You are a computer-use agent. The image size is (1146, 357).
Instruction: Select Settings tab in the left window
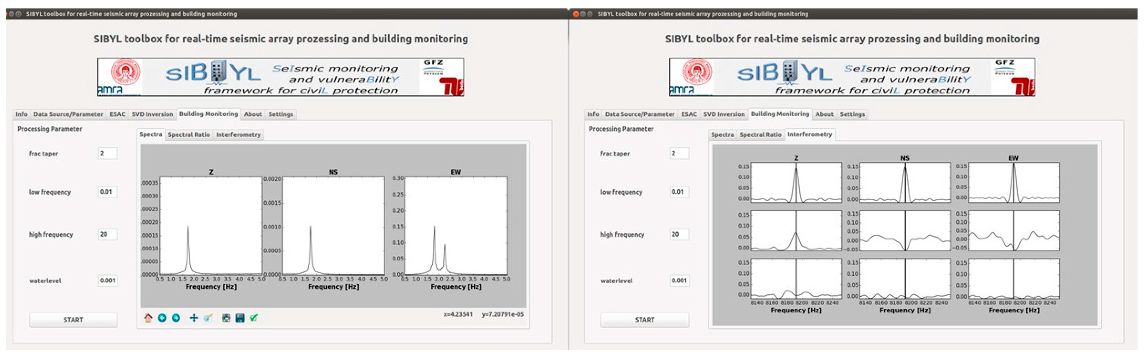tap(281, 114)
